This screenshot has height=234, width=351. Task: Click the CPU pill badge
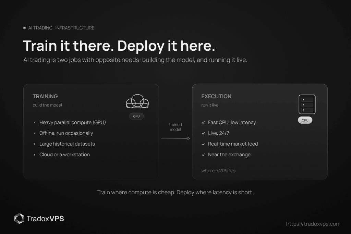pos(305,120)
